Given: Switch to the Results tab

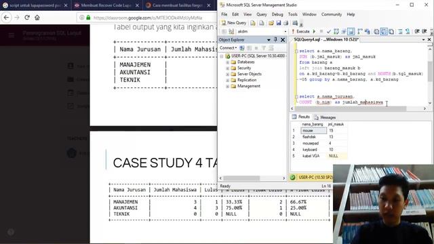Looking at the screenshot, I should tap(301, 117).
